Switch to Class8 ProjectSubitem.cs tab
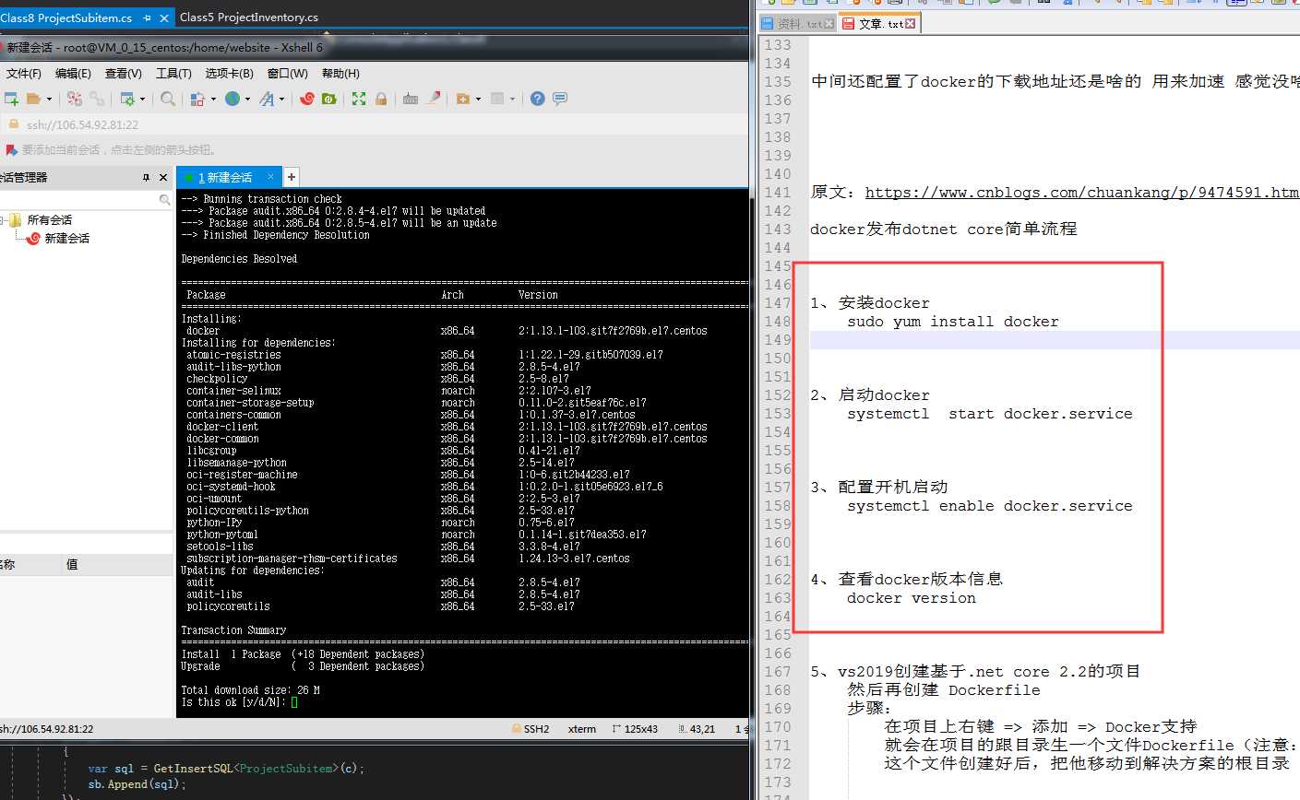Image resolution: width=1300 pixels, height=800 pixels. [x=66, y=18]
